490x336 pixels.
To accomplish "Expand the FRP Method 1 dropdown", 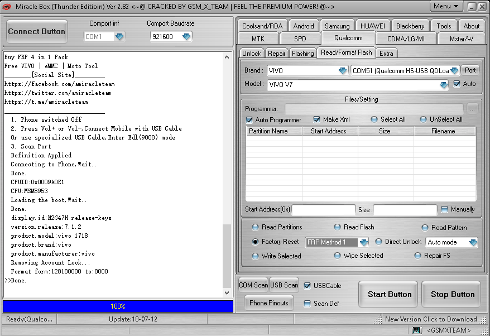I will 363,242.
